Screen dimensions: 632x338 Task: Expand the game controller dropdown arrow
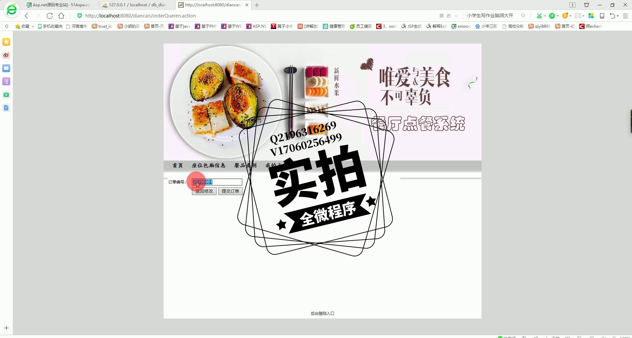583,16
